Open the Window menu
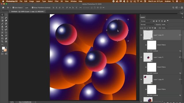 pyautogui.click(x=74, y=1)
